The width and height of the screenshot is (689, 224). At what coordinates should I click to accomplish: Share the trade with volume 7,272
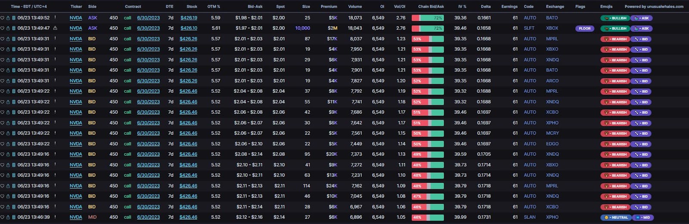pos(8,165)
